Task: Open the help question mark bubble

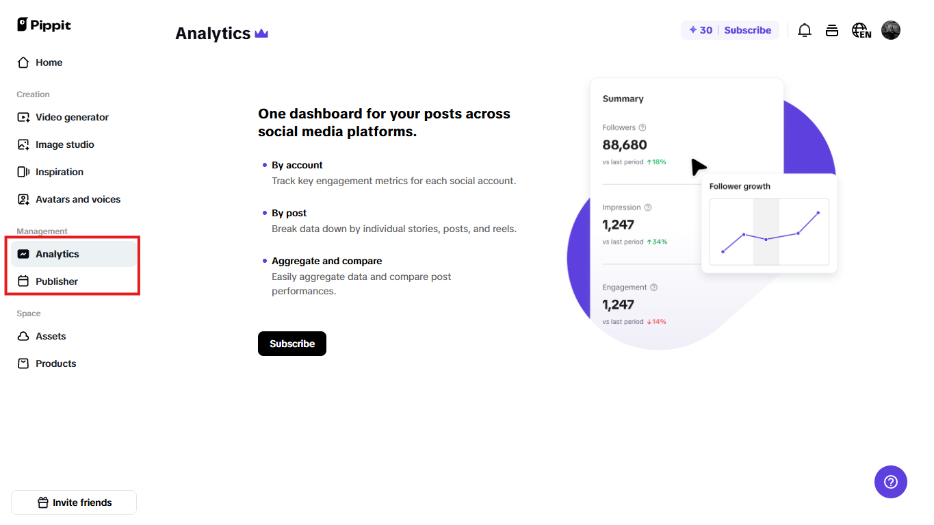Action: [890, 482]
